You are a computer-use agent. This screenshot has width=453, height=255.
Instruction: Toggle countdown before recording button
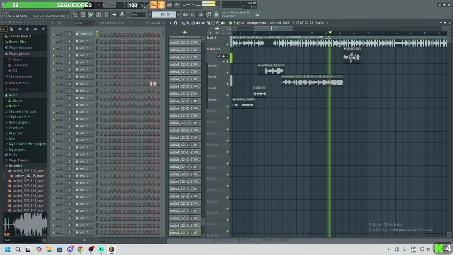(161, 5)
